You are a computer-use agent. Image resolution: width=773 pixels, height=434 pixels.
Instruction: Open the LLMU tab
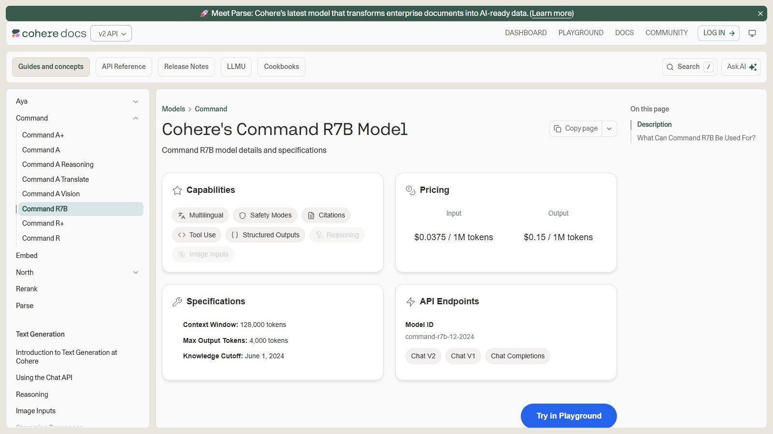tap(236, 67)
